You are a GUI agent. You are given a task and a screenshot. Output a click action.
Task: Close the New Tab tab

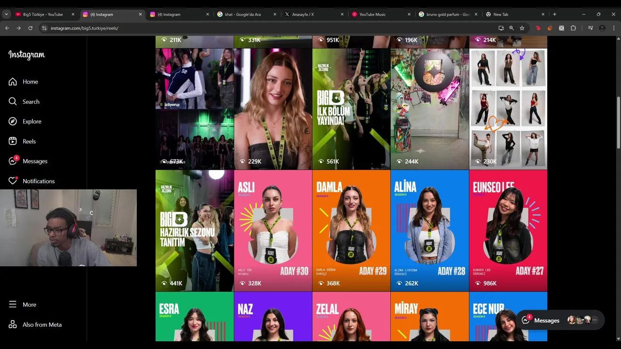pyautogui.click(x=543, y=14)
